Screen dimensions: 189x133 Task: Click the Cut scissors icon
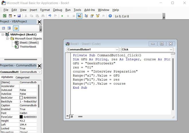26,16
